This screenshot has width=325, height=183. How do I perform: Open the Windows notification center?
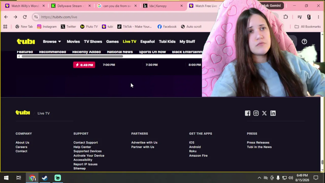[x=316, y=178]
